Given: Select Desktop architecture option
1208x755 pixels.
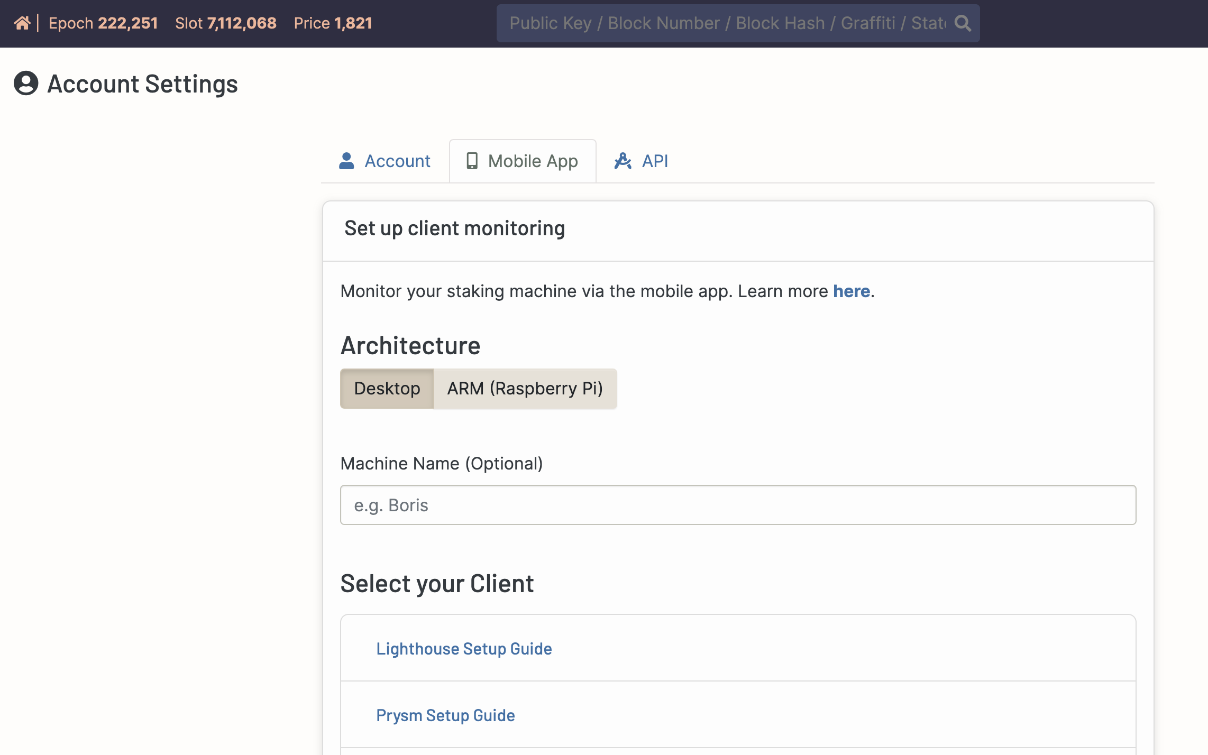Looking at the screenshot, I should point(387,389).
